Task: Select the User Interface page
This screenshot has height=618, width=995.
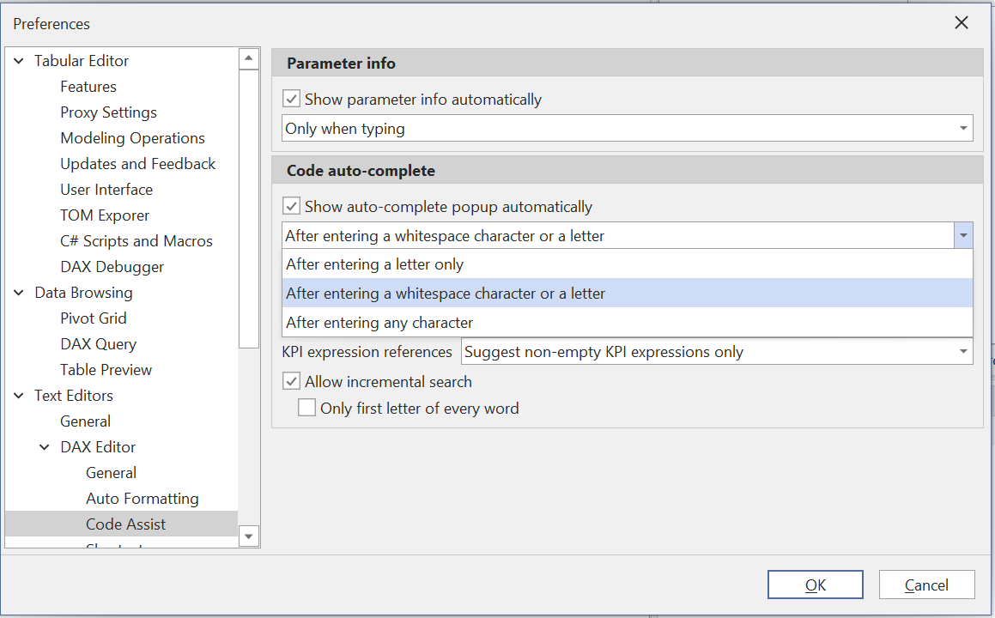Action: [x=106, y=189]
